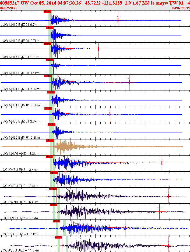Click the 'CC SWNB BHZ -- 6.4km' label
190x252 pixels.
click(20, 202)
